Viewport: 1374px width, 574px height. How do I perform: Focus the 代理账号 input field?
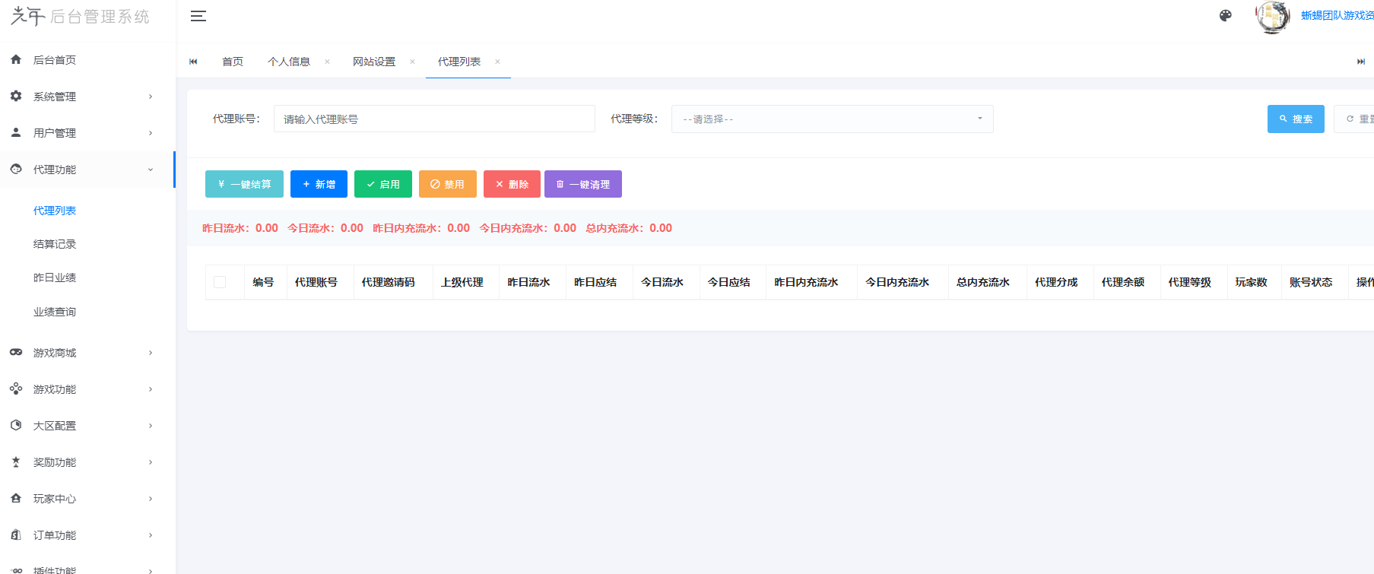point(433,119)
